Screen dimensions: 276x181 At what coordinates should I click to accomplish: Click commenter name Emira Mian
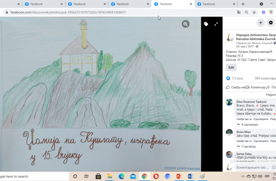tap(244, 132)
